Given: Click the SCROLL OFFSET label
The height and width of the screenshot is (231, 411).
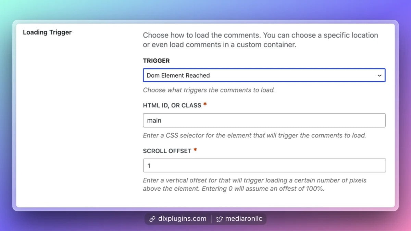Looking at the screenshot, I should (x=167, y=151).
